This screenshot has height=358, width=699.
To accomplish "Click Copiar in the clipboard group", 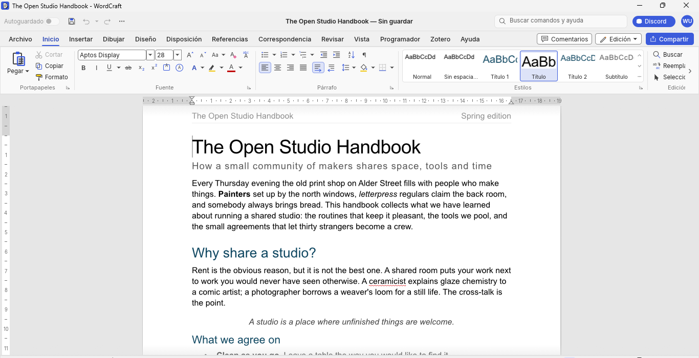I will click(x=50, y=66).
